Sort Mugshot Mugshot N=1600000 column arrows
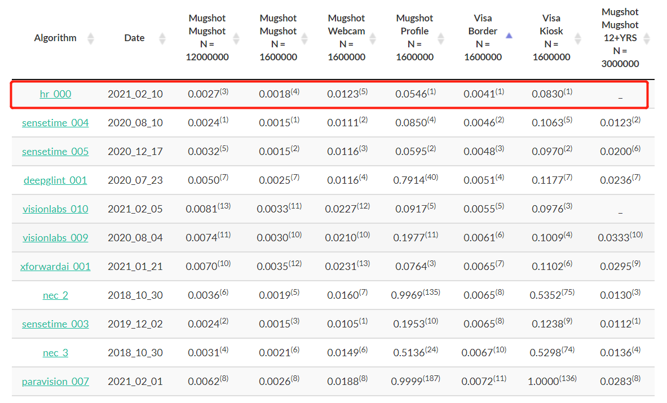Image resolution: width=667 pixels, height=403 pixels. tap(304, 38)
